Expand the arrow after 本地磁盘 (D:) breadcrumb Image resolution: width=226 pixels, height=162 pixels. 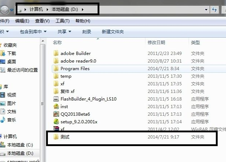click(83, 10)
